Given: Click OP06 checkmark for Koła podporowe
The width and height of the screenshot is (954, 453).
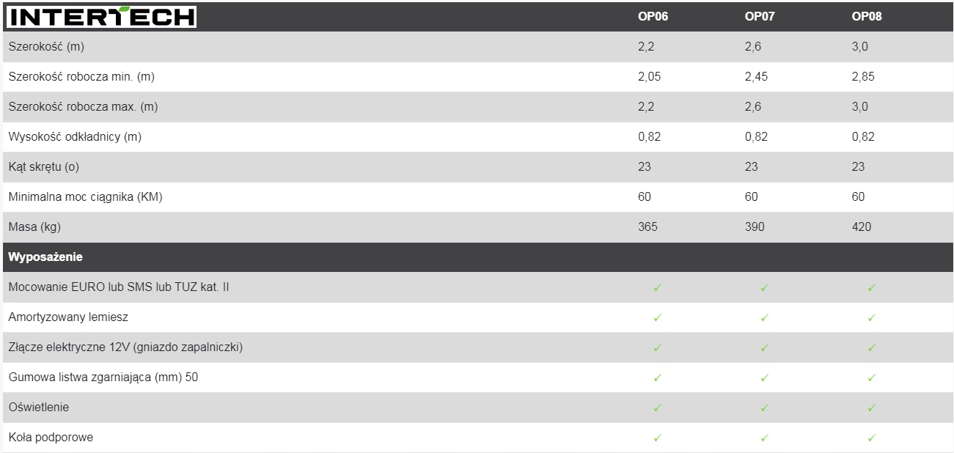Looking at the screenshot, I should point(657,438).
